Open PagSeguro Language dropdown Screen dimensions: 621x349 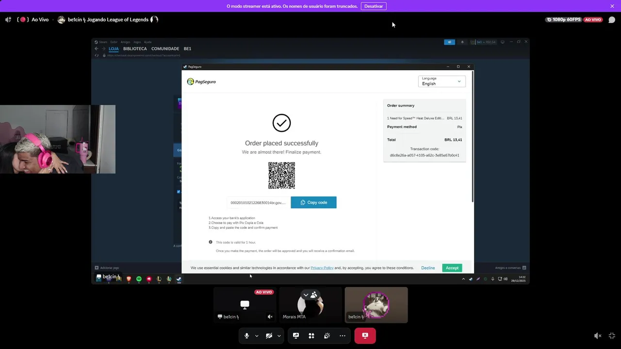click(441, 81)
